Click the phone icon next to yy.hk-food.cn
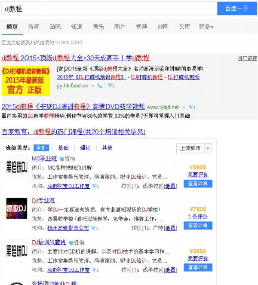 click(99, 86)
